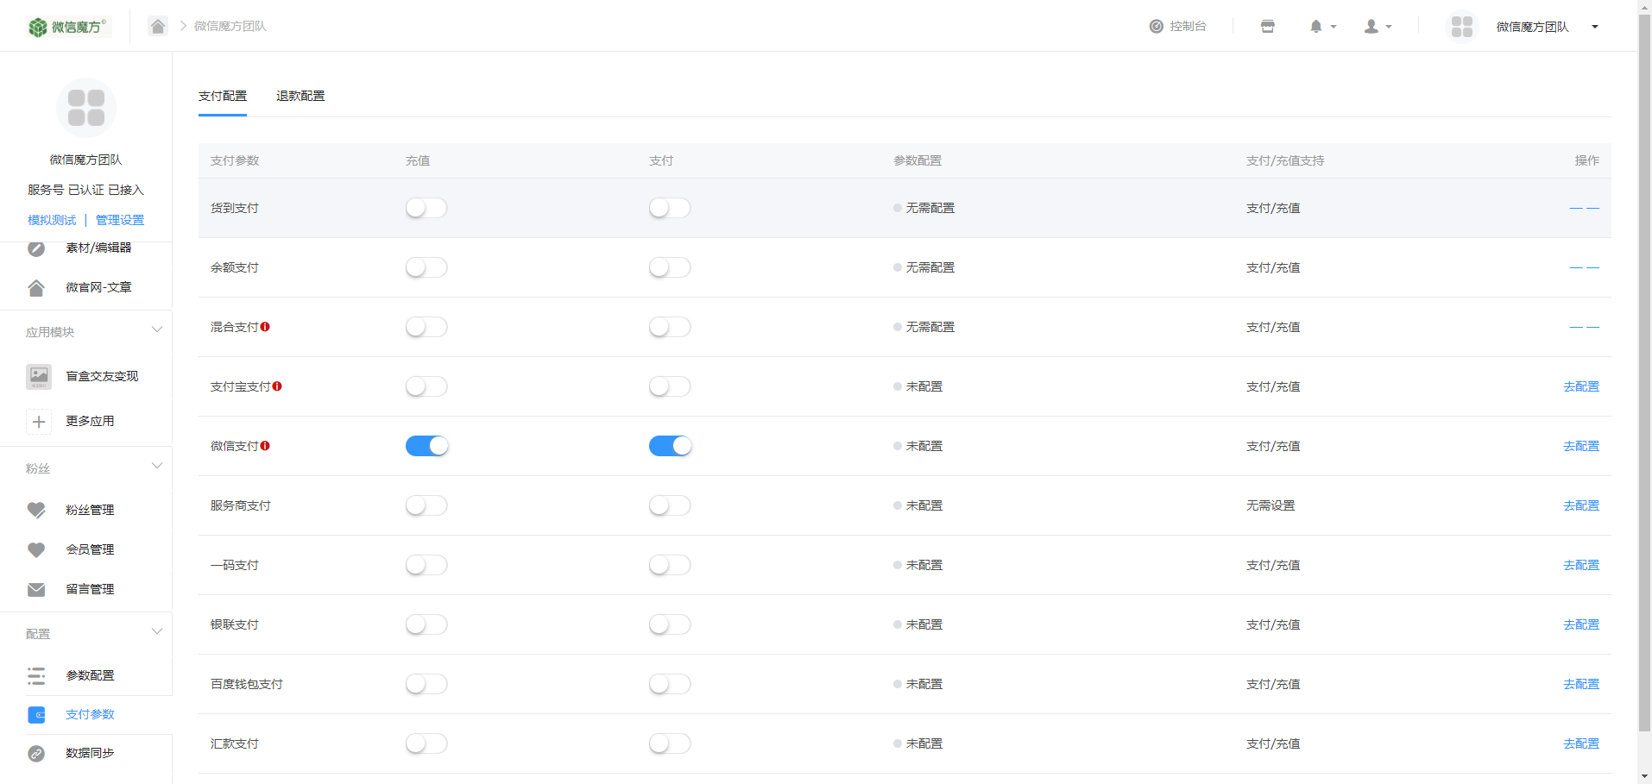Click the warning icon beside 支付宝支付

pos(277,386)
